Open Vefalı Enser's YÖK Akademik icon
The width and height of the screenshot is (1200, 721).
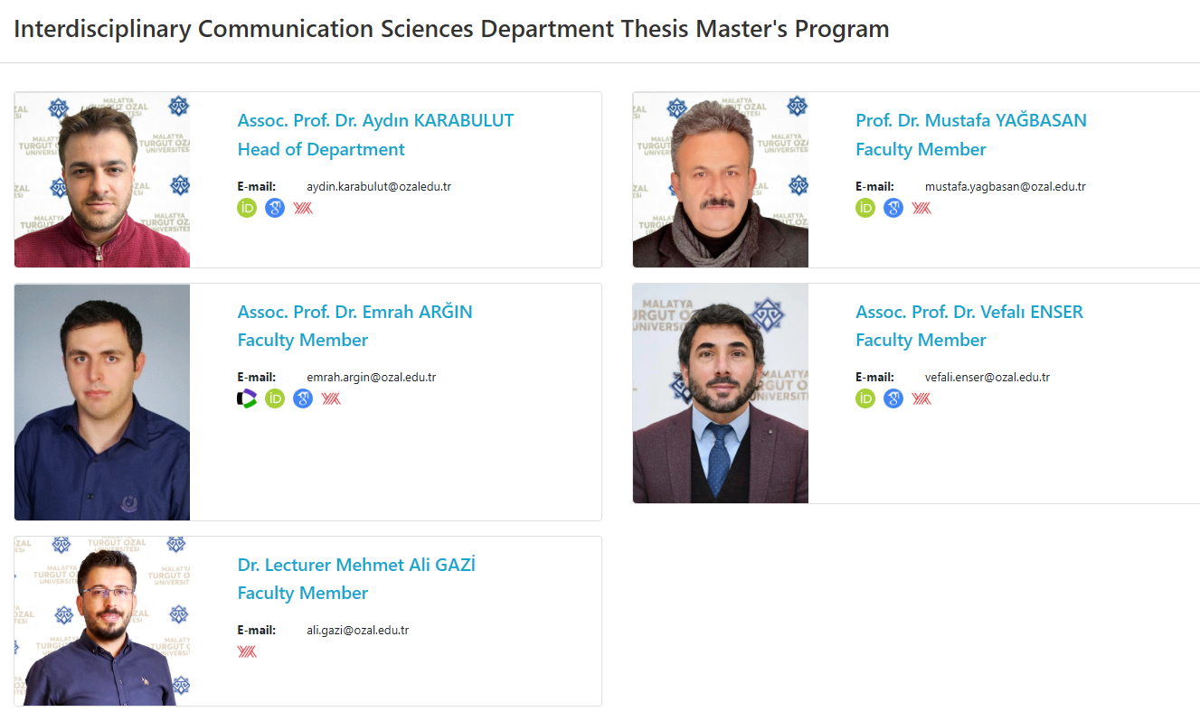coord(921,398)
